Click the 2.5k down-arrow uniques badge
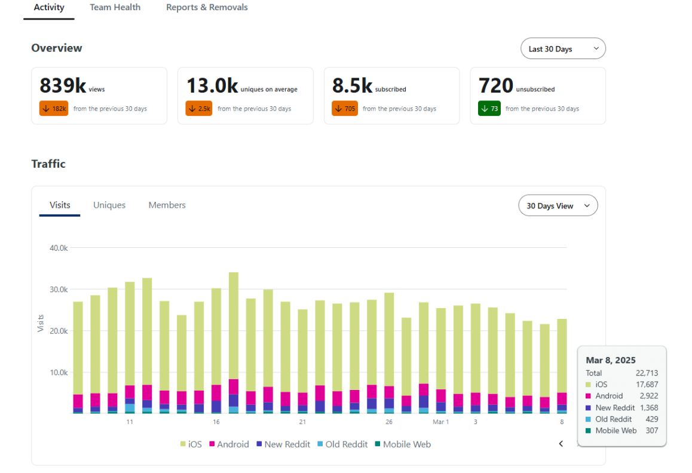The width and height of the screenshot is (692, 473). pyautogui.click(x=199, y=109)
